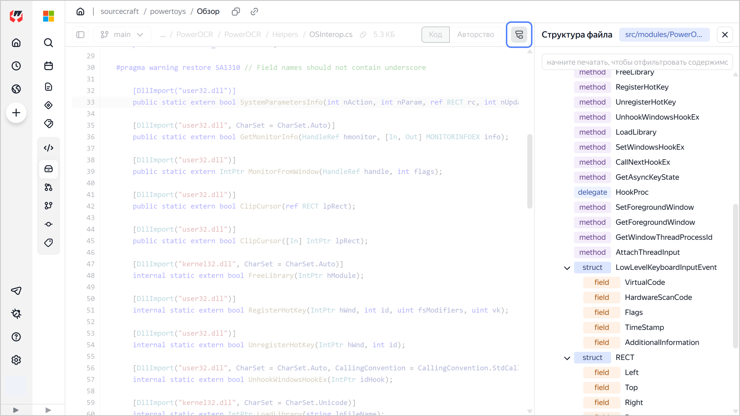Toggle the file tree sidebar icon
The height and width of the screenshot is (416, 740).
tap(80, 35)
